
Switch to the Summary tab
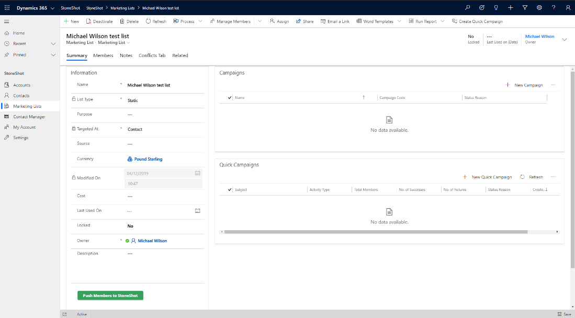pos(76,55)
